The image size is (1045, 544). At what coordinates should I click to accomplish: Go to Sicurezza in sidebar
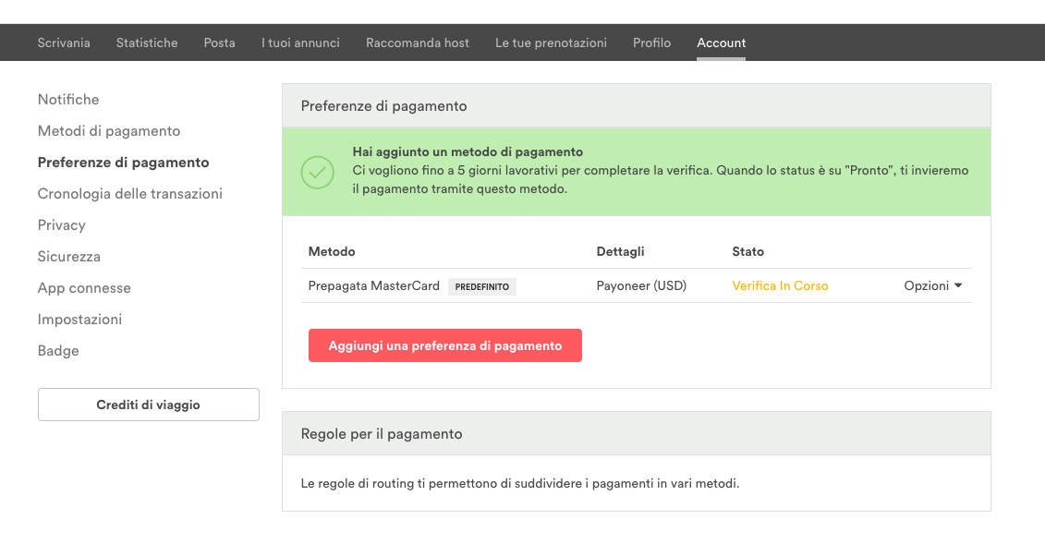(69, 257)
